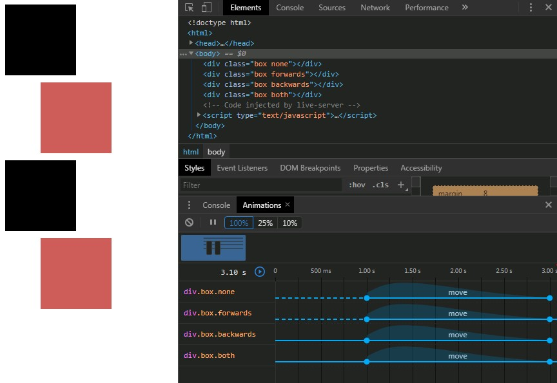
Task: Click the start keyframe dot of div.box.backwards
Action: coord(367,341)
